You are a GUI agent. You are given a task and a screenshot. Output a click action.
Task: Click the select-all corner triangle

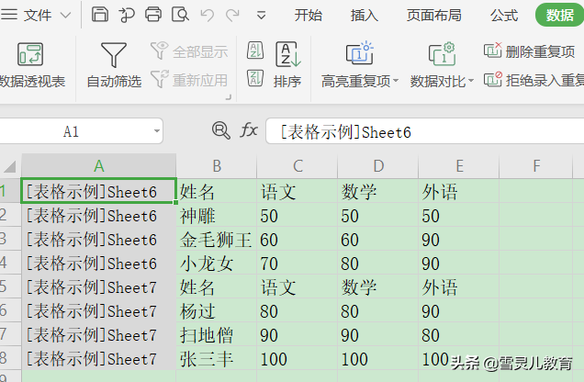10,166
